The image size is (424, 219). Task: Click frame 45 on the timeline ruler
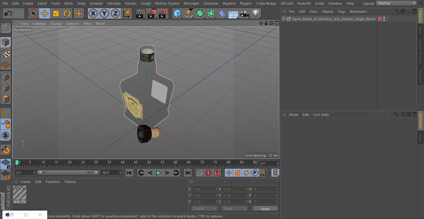[x=136, y=162]
